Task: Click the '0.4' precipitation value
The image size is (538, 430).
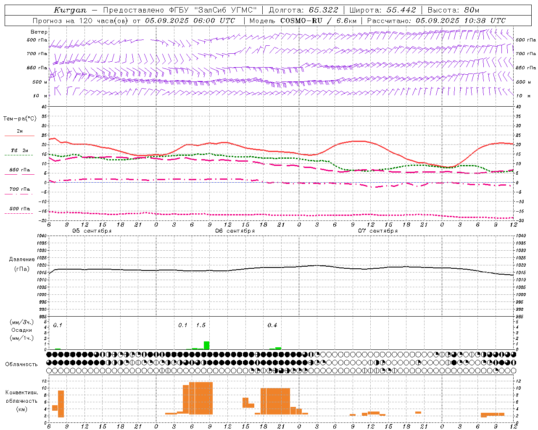Action: [272, 325]
